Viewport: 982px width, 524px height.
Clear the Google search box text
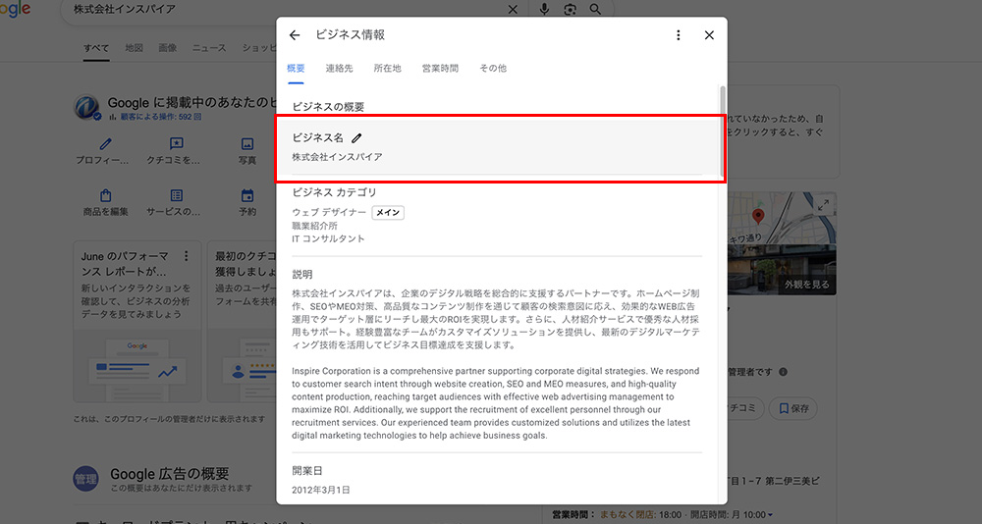point(513,10)
